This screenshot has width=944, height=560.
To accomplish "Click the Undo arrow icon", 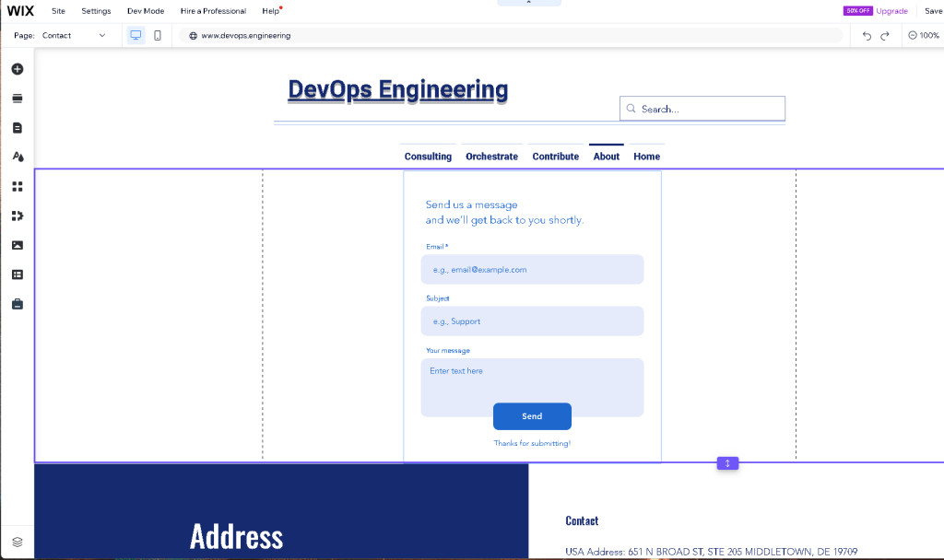I will pyautogui.click(x=867, y=36).
